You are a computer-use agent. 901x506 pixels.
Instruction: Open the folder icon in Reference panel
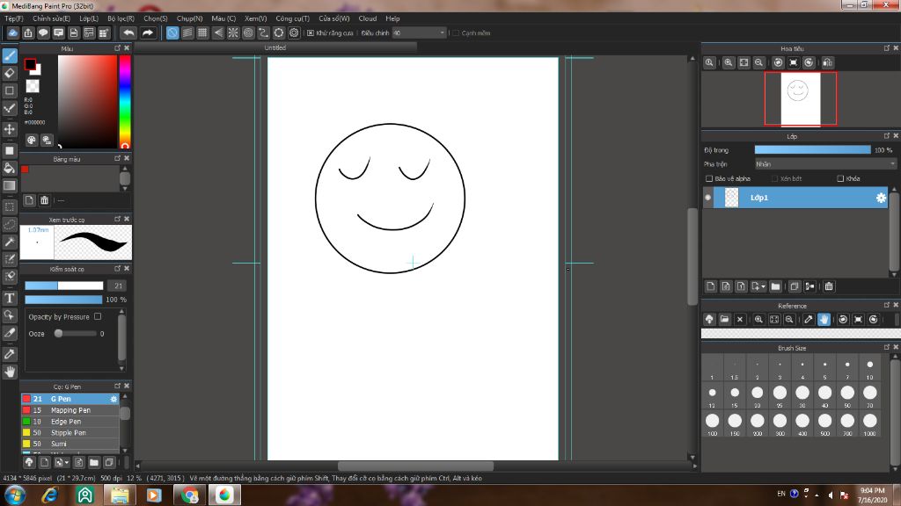725,320
